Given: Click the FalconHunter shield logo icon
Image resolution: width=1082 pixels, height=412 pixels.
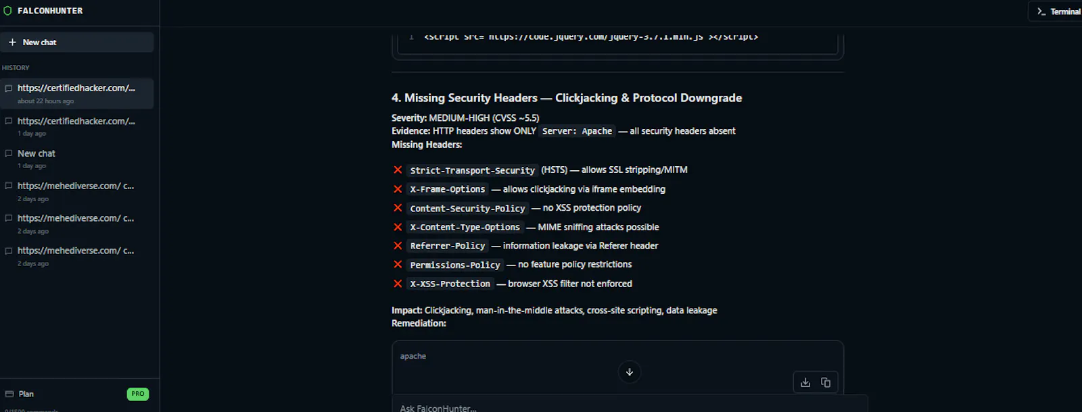Looking at the screenshot, I should 8,11.
